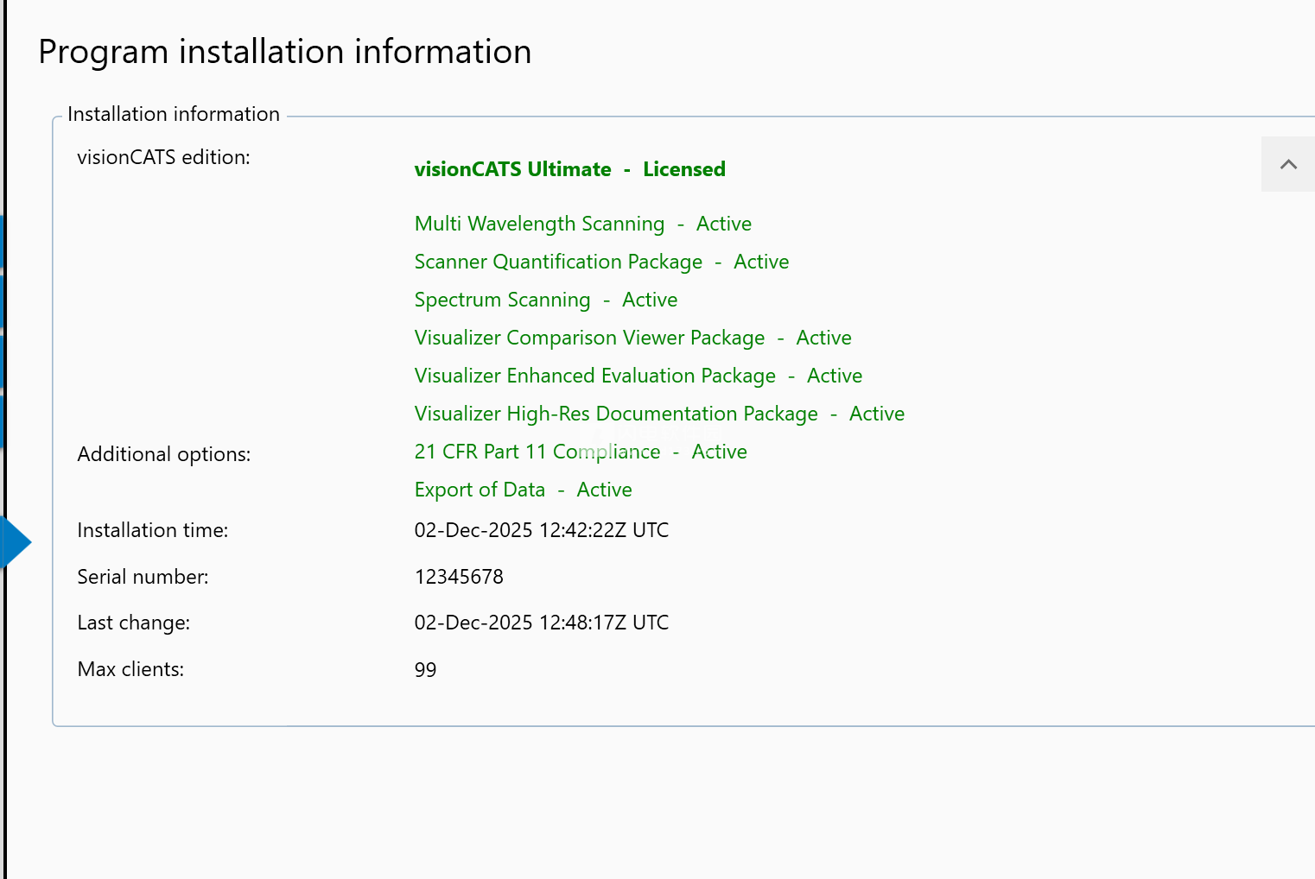Select Scanner Quantification Package entry

(x=600, y=262)
